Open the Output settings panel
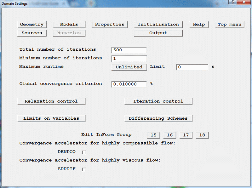Screen dimensions: 252x188 158,33
